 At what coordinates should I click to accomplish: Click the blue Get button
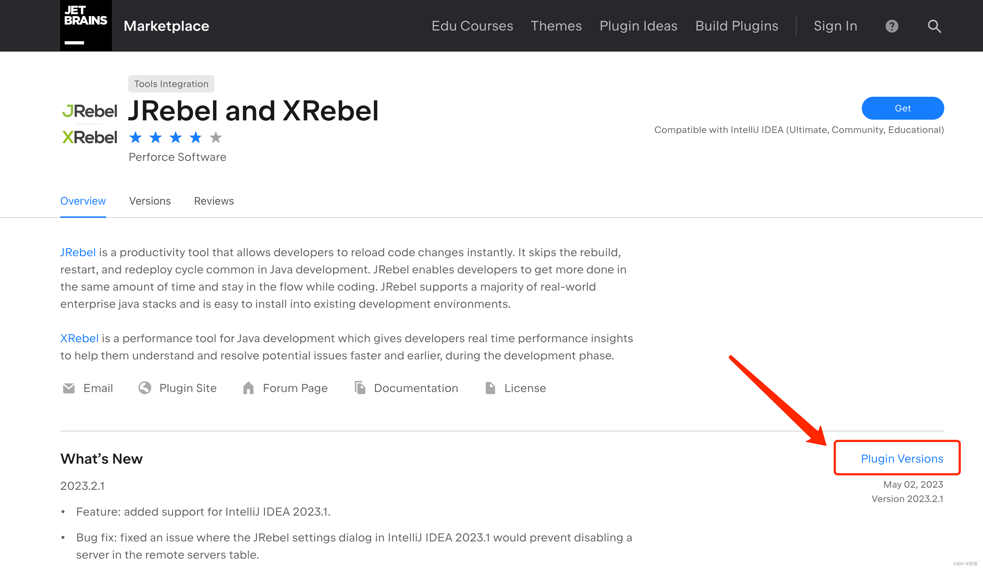[x=903, y=108]
